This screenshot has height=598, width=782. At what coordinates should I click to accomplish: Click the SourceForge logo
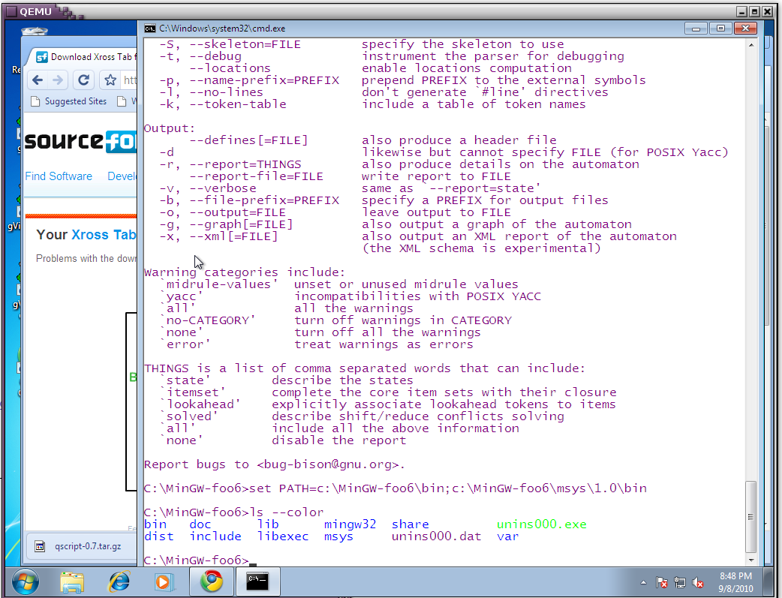(x=80, y=141)
